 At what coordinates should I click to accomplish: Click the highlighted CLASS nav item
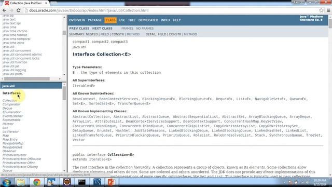(x=110, y=20)
